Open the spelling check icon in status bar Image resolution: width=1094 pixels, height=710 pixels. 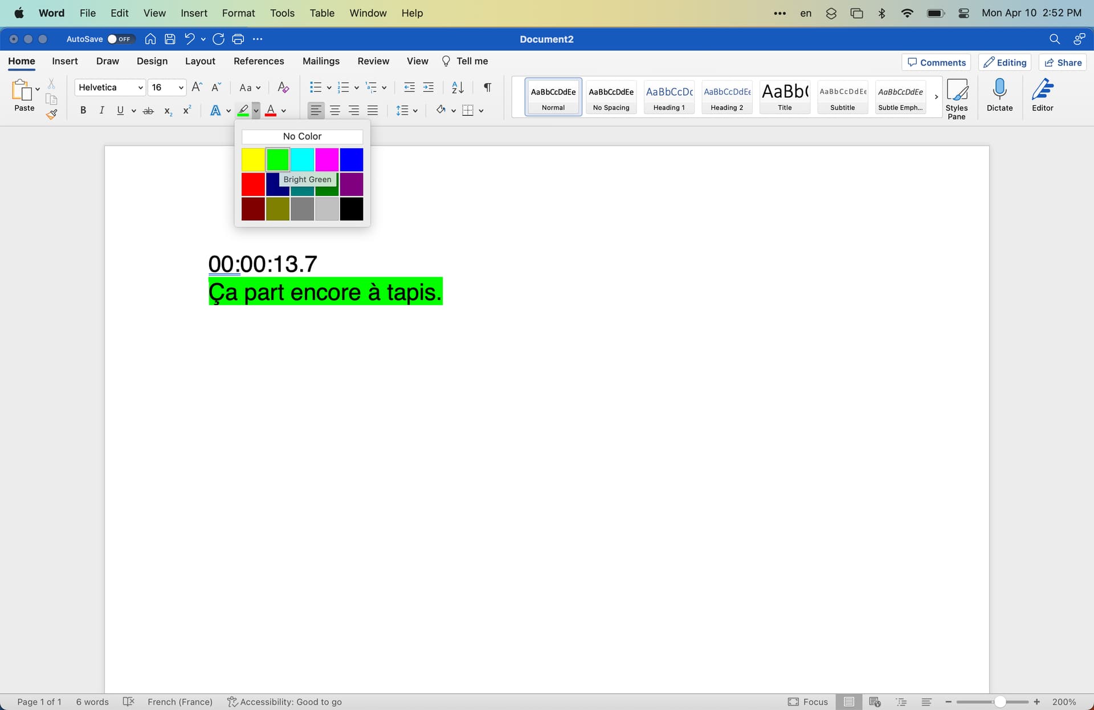pos(128,701)
